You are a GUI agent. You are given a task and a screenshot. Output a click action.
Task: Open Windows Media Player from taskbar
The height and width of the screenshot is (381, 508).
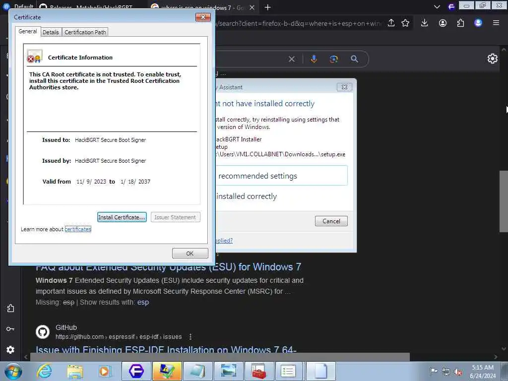pyautogui.click(x=104, y=371)
